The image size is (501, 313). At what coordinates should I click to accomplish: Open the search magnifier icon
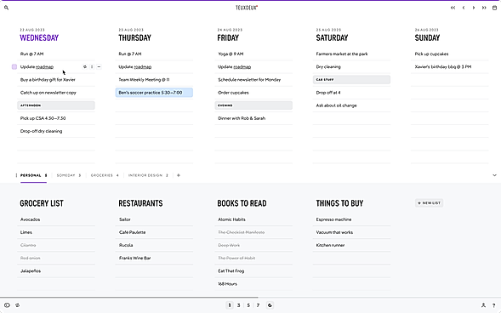[x=6, y=8]
